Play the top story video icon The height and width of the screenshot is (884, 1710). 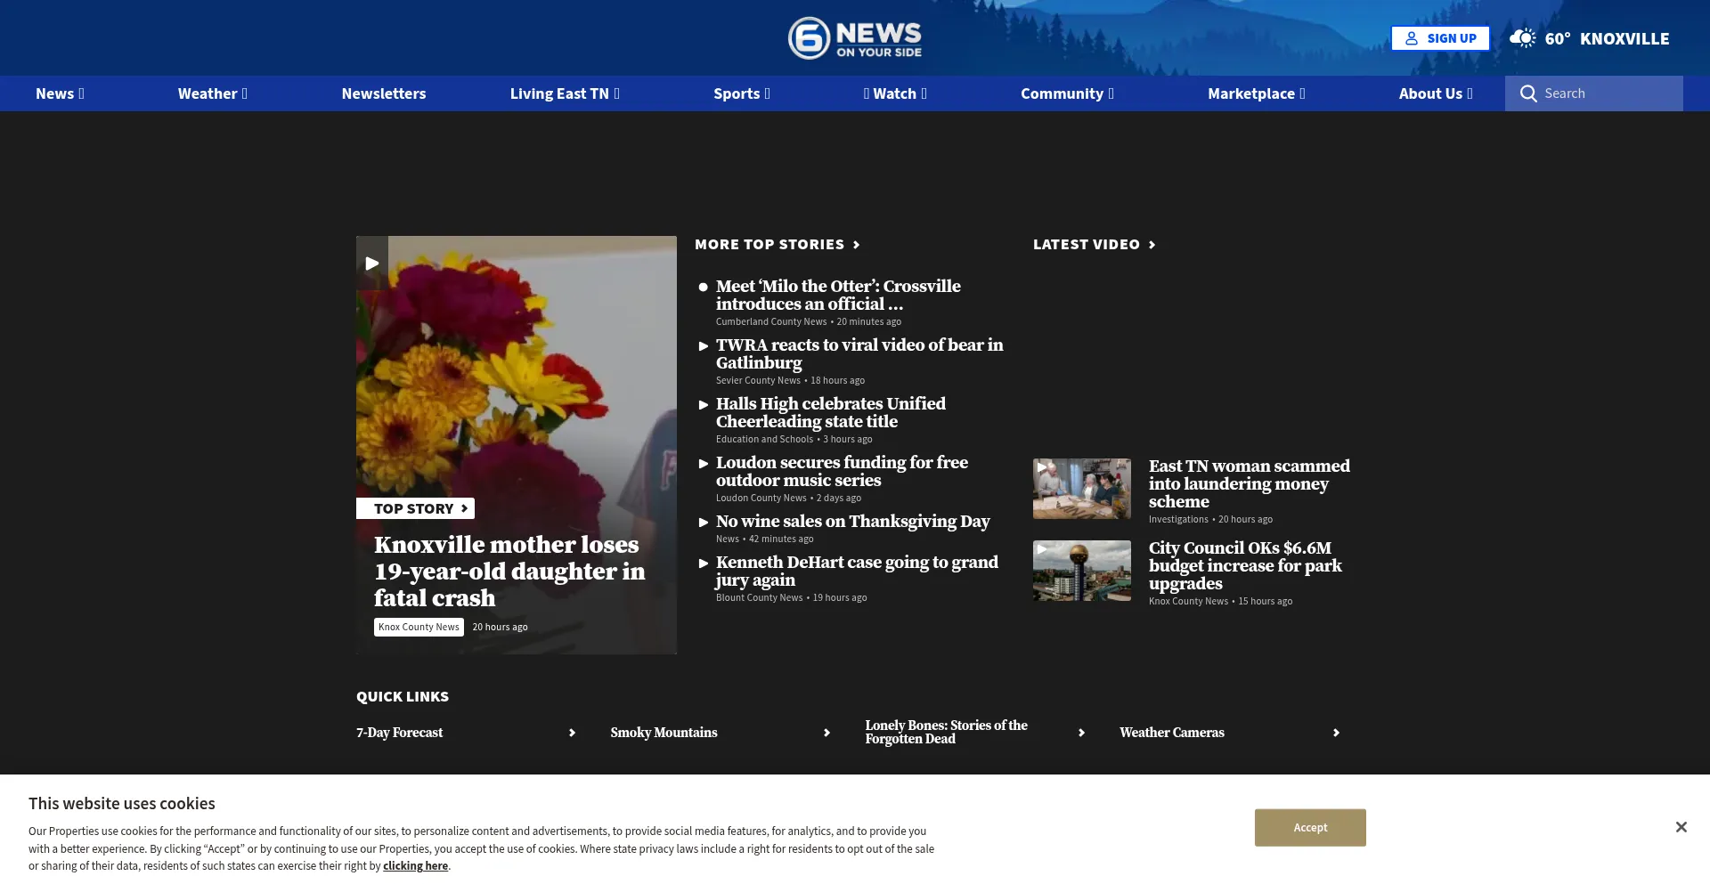click(x=372, y=263)
